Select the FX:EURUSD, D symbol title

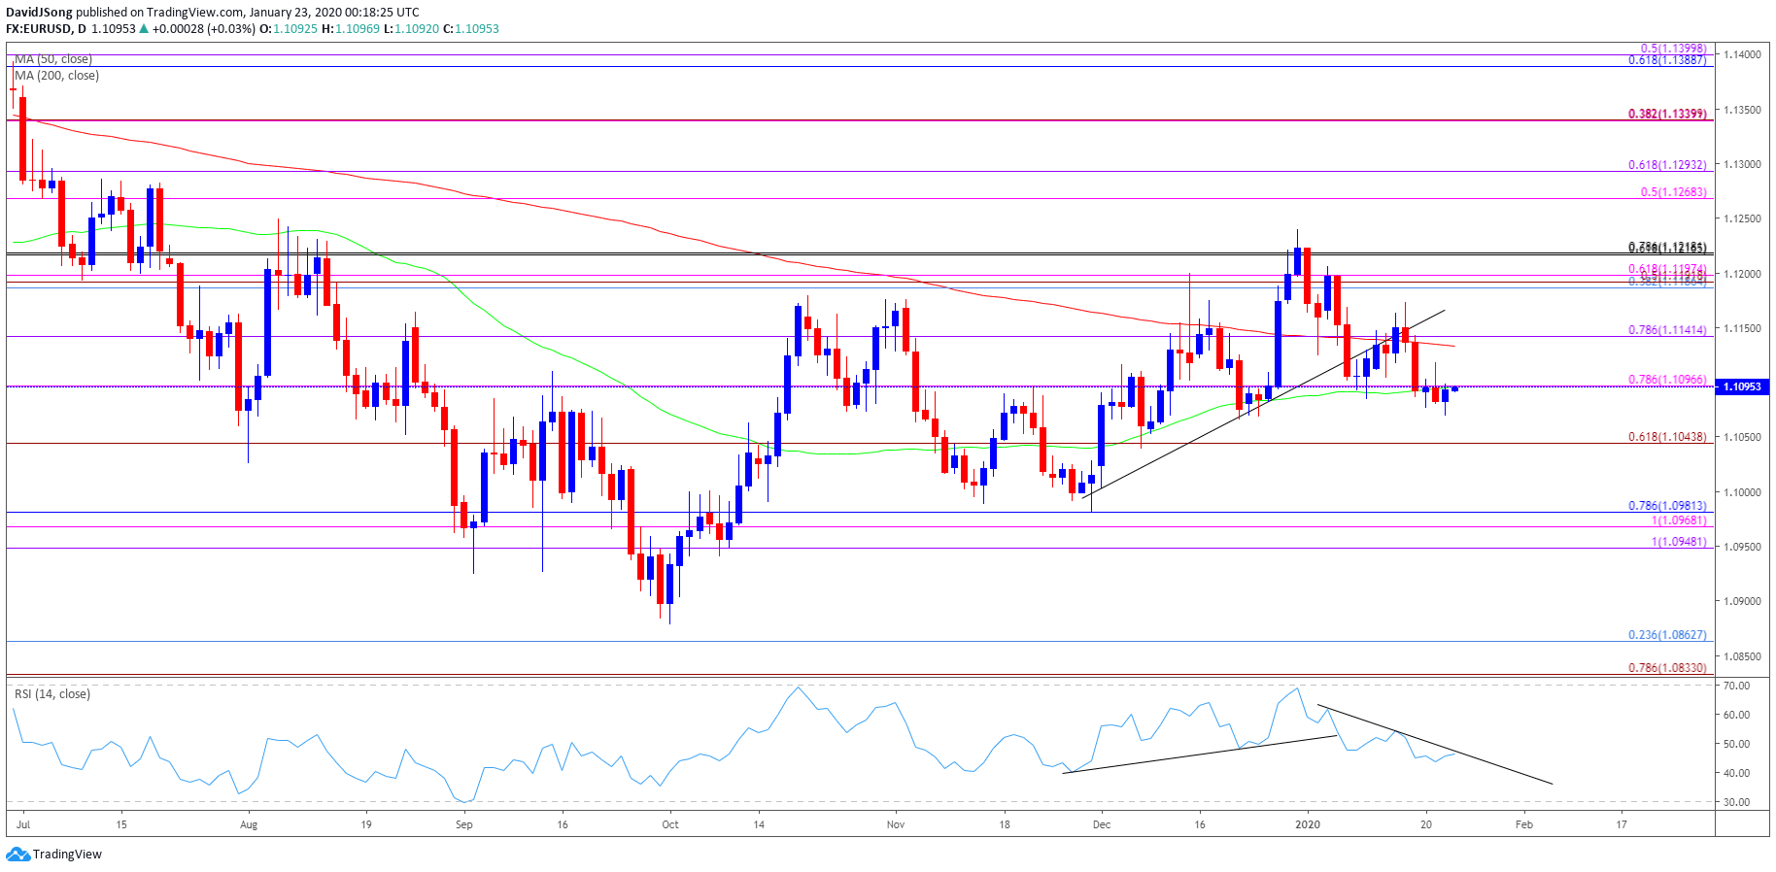click(45, 29)
